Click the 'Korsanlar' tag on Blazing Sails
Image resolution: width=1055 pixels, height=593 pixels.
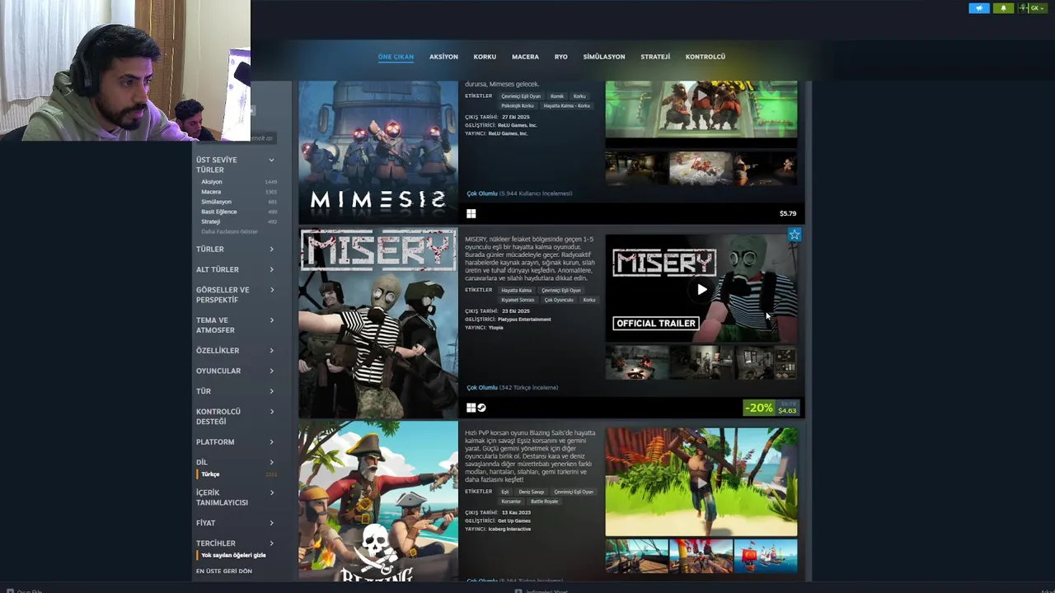[511, 502]
